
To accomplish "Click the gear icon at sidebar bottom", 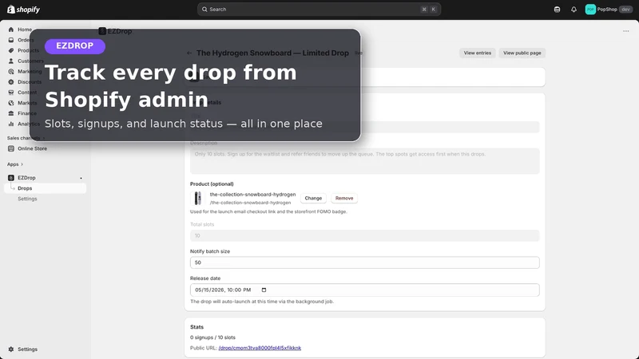I will pyautogui.click(x=11, y=349).
